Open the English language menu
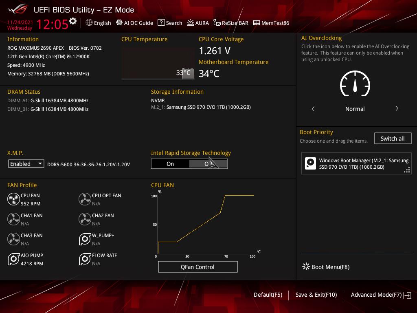Image resolution: width=417 pixels, height=313 pixels. pos(98,23)
